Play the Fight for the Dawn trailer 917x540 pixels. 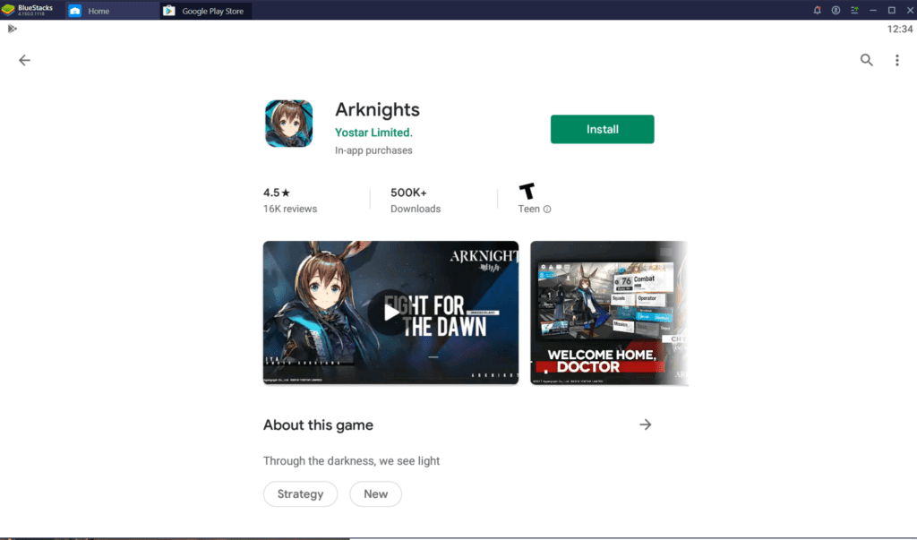[390, 312]
